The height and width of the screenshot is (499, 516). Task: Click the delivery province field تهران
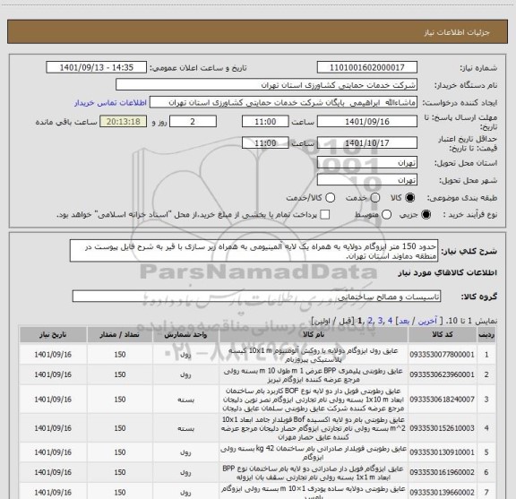(367, 163)
